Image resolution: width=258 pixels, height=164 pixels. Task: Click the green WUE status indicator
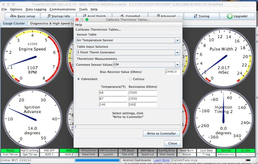coord(69,150)
